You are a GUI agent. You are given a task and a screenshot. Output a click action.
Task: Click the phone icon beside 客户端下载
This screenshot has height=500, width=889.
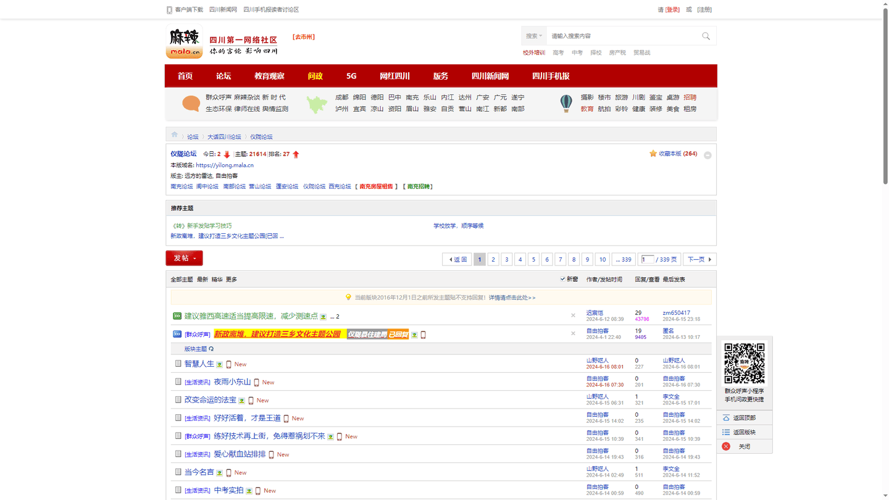pos(169,10)
